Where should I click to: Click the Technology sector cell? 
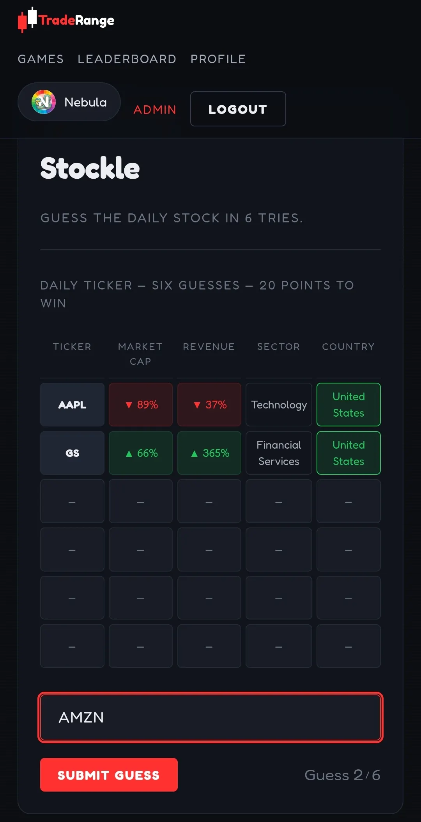click(279, 405)
